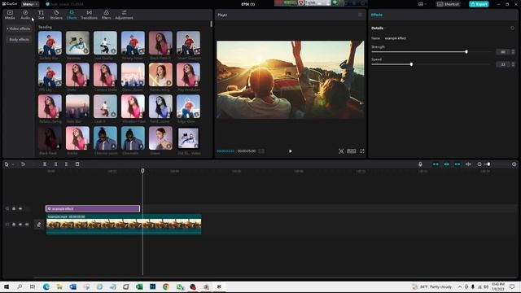The width and height of the screenshot is (521, 293).
Task: Click the video track cover button
Action: tap(39, 225)
